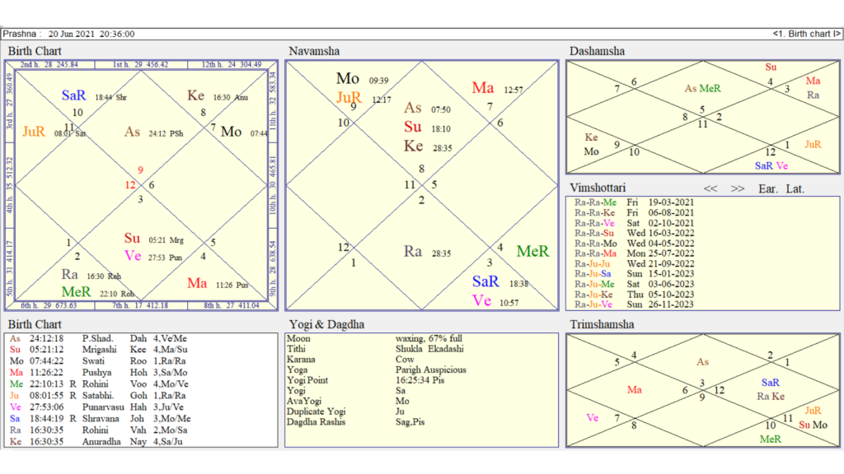844x474 pixels.
Task: Click the Ve row showing Punarvasu nakshatra
Action: coord(97,407)
